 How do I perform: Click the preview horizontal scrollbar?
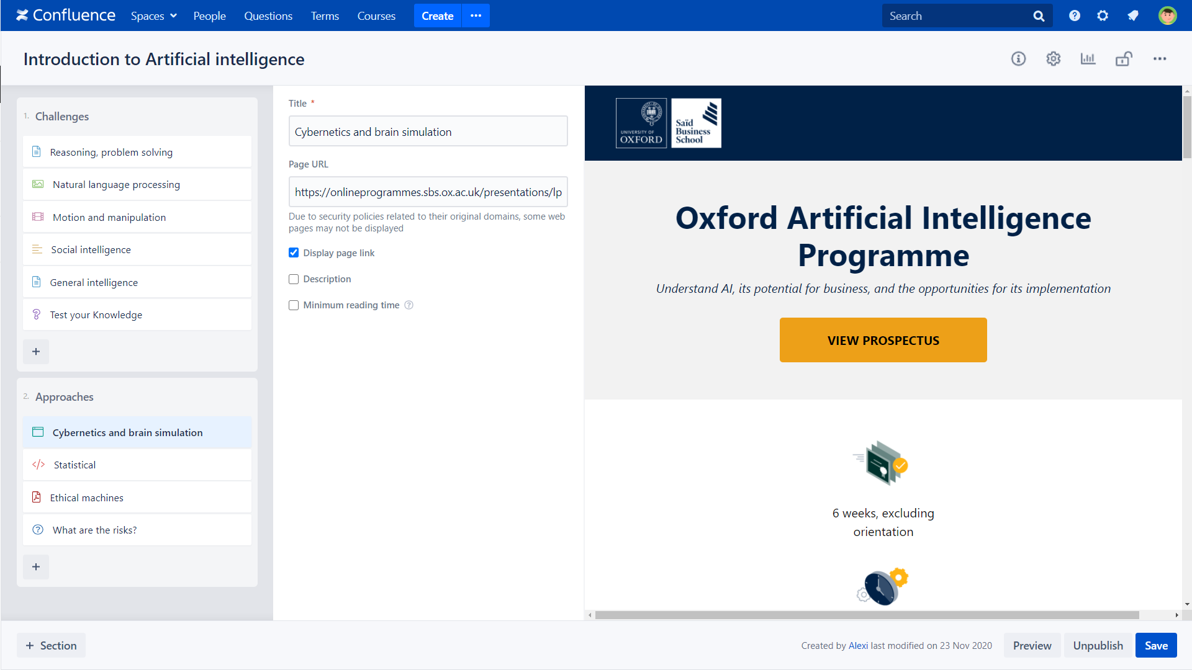tap(867, 615)
